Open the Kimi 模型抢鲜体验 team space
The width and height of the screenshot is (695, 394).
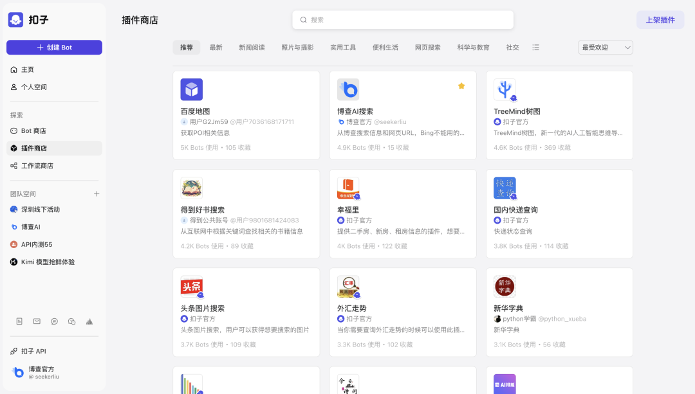tap(54, 262)
